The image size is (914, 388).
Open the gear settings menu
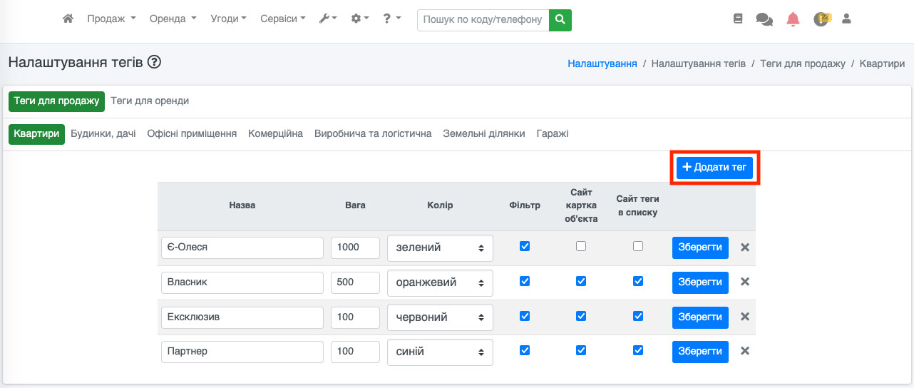click(x=360, y=19)
